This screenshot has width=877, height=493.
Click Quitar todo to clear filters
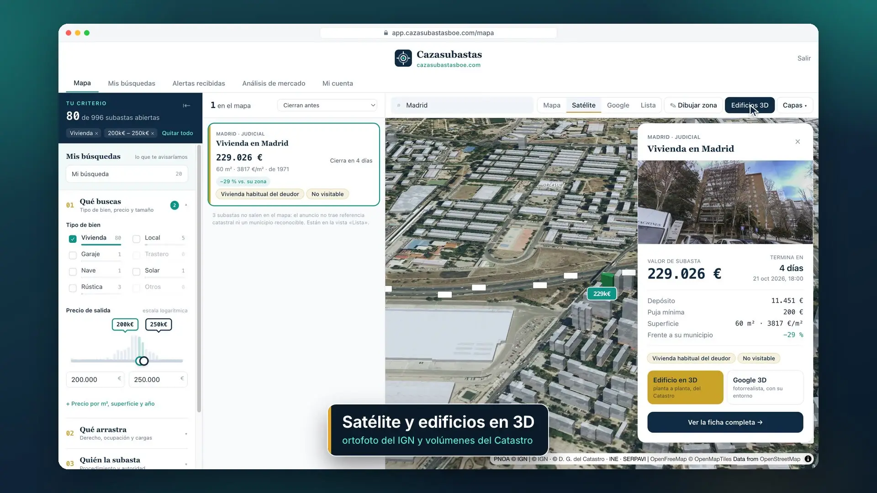(177, 133)
